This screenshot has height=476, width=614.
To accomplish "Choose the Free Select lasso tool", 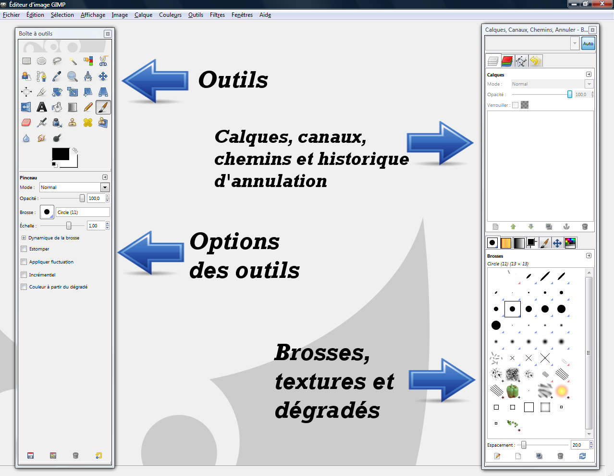I will [57, 61].
